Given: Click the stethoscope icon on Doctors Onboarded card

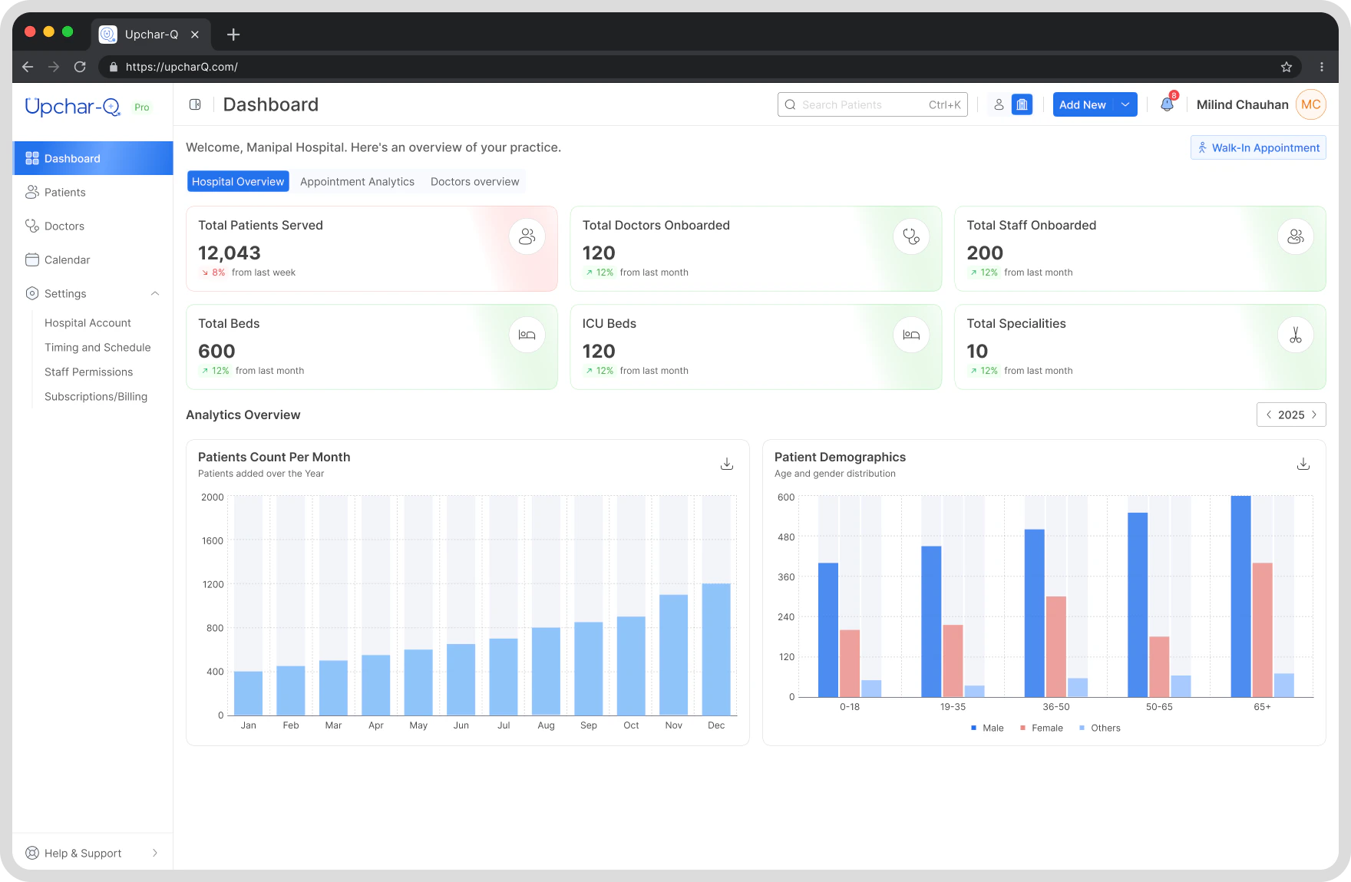Looking at the screenshot, I should pos(911,236).
